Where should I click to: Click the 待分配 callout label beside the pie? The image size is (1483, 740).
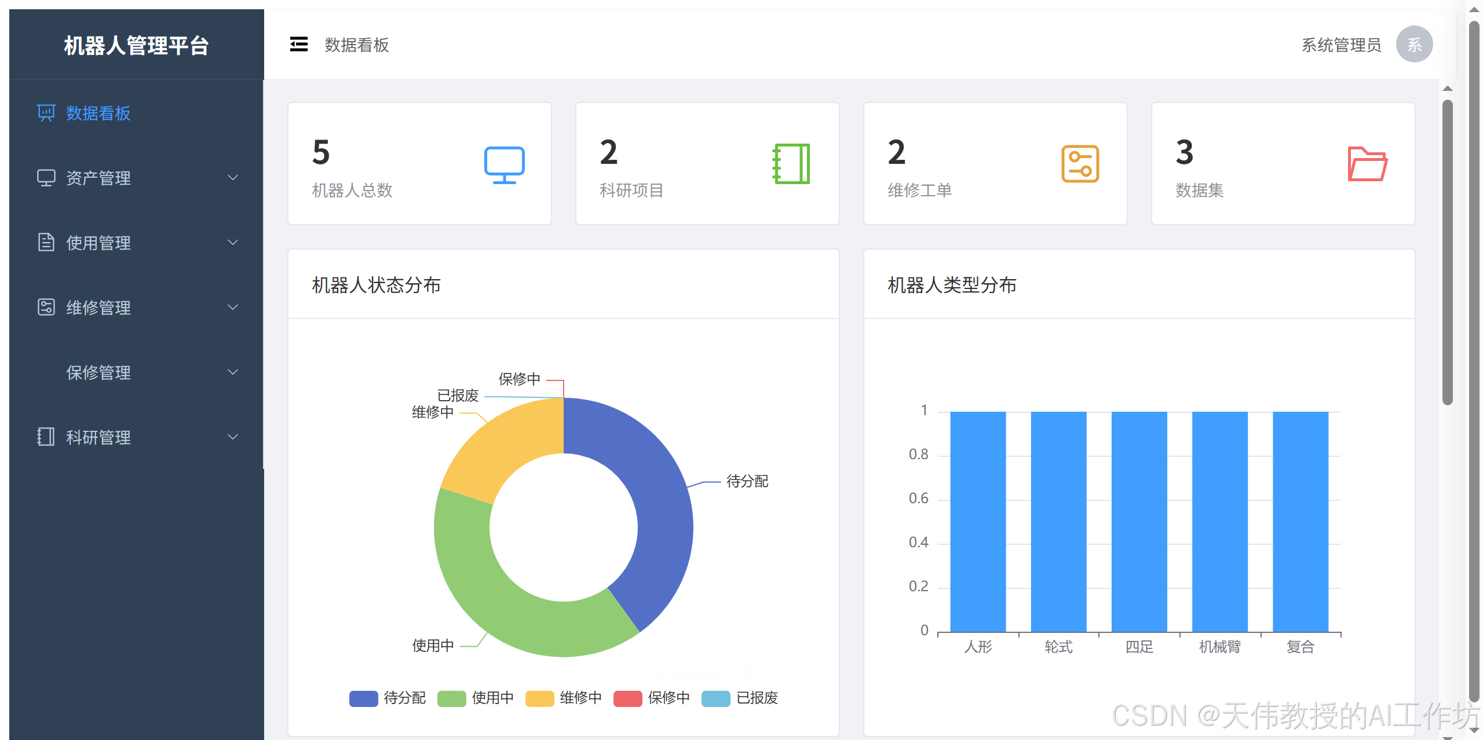747,481
